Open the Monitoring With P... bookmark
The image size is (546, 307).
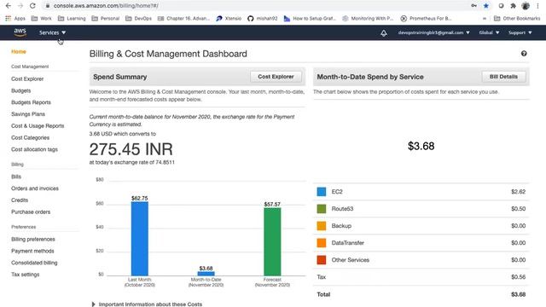tap(368, 19)
